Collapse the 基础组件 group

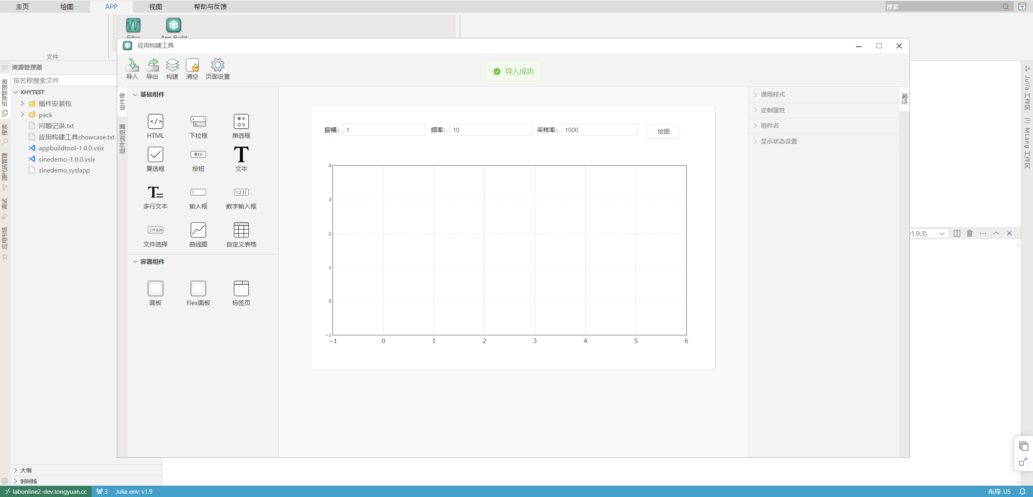coord(135,95)
